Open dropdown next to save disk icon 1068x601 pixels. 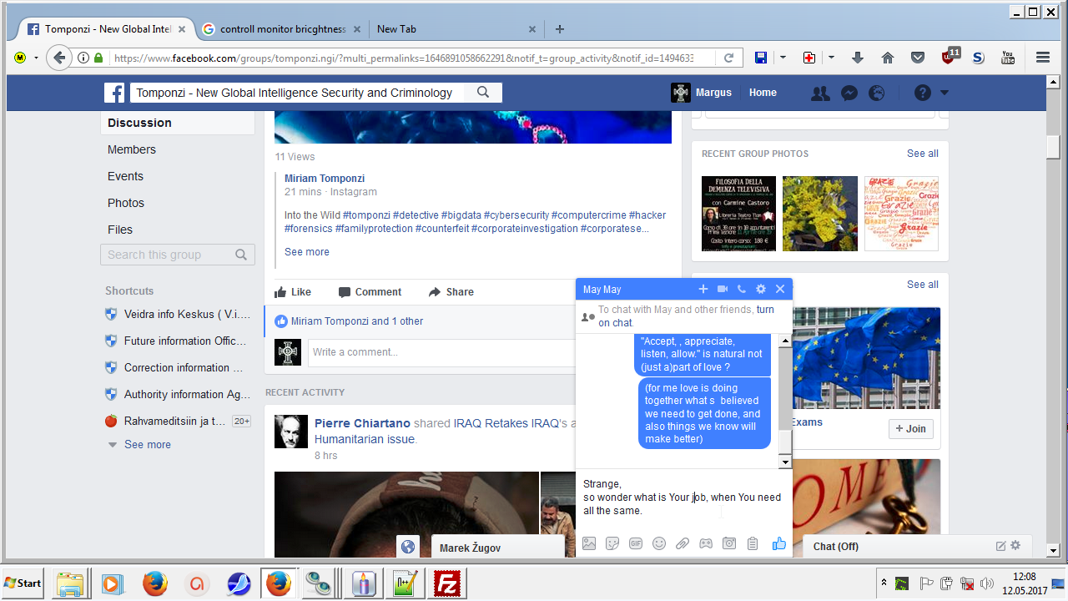[x=783, y=58]
